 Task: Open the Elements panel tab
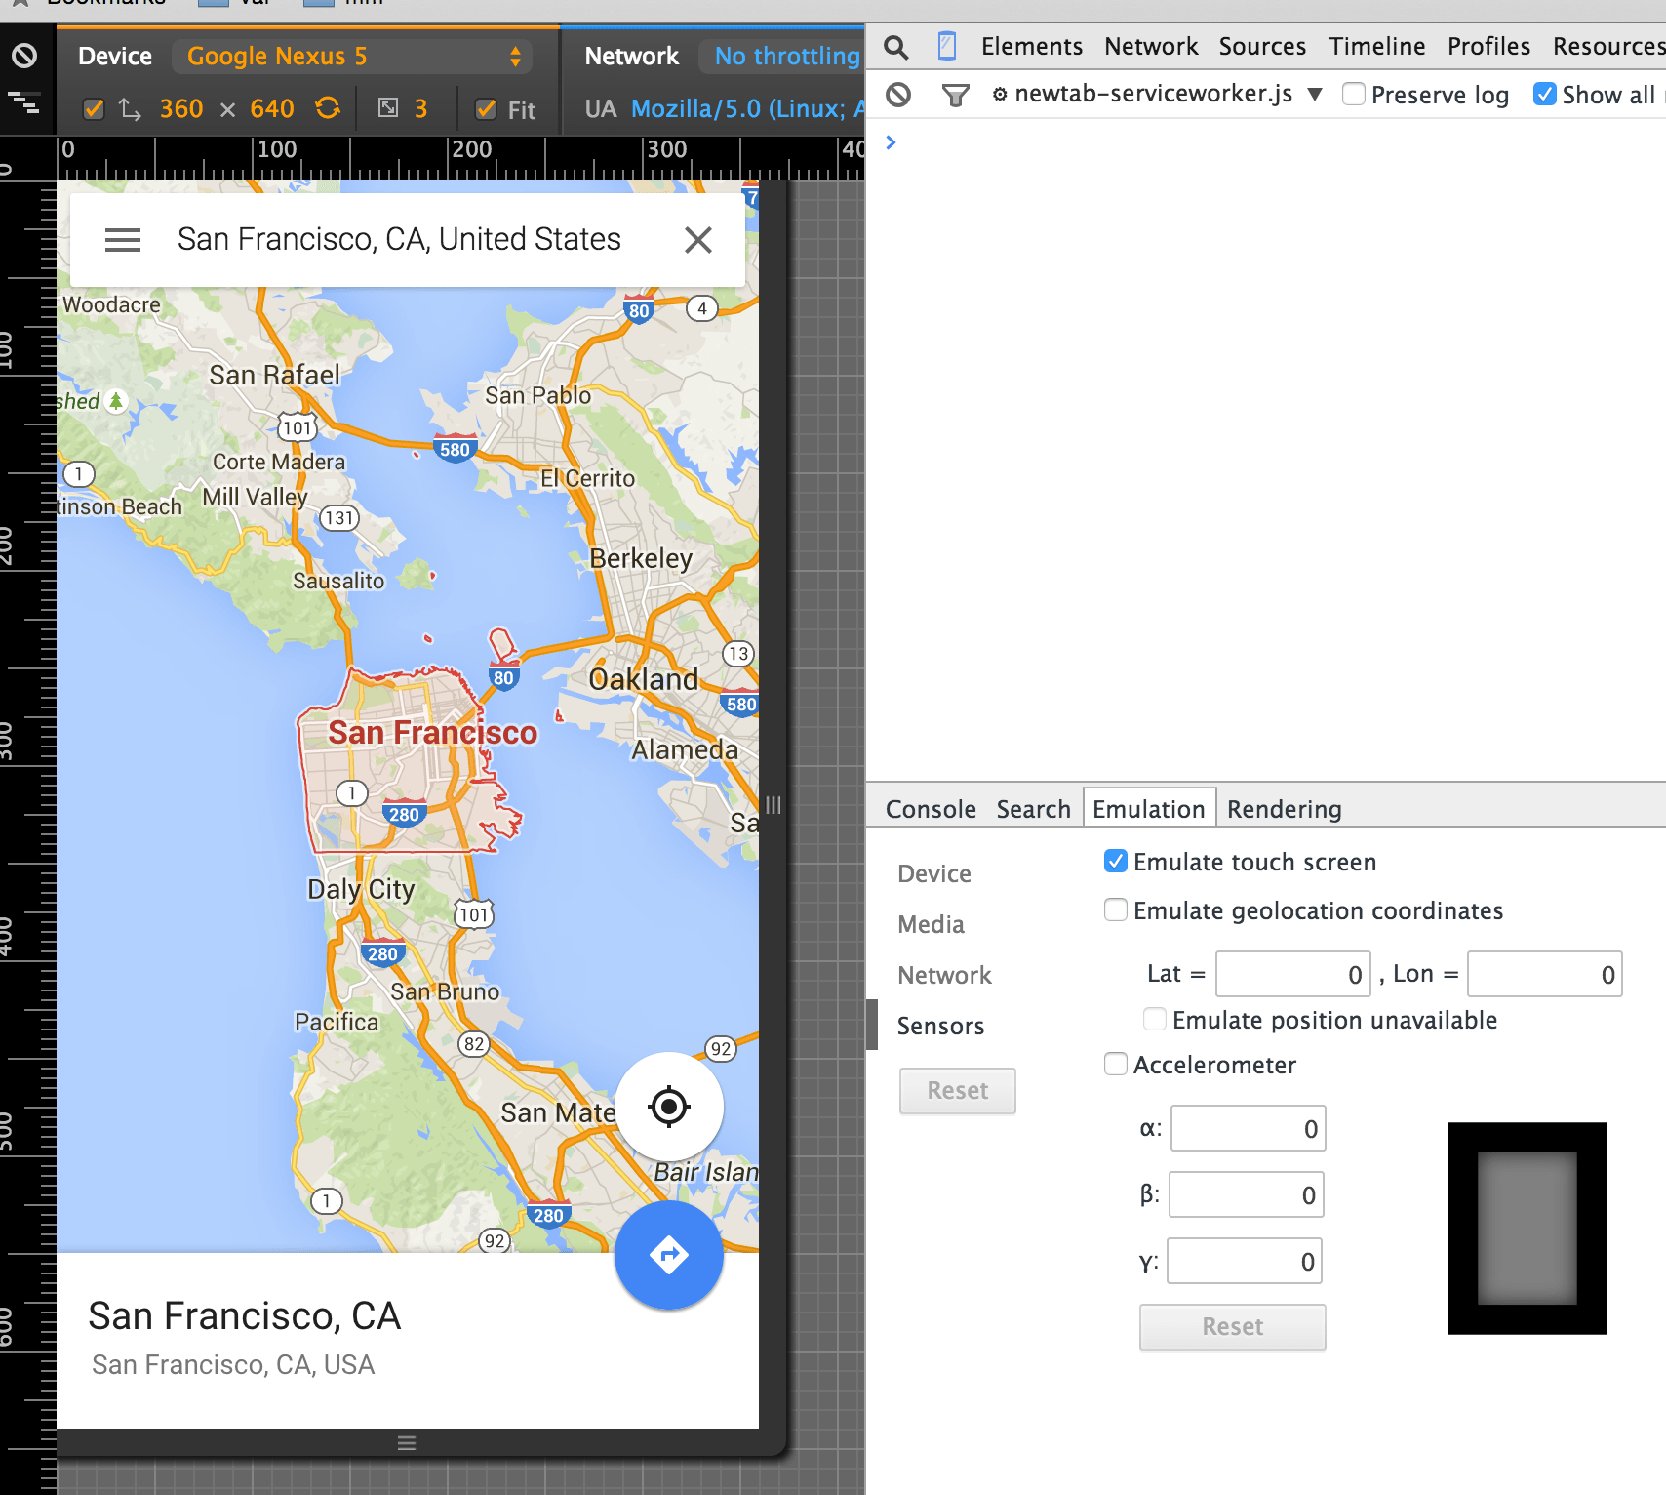click(x=1031, y=46)
